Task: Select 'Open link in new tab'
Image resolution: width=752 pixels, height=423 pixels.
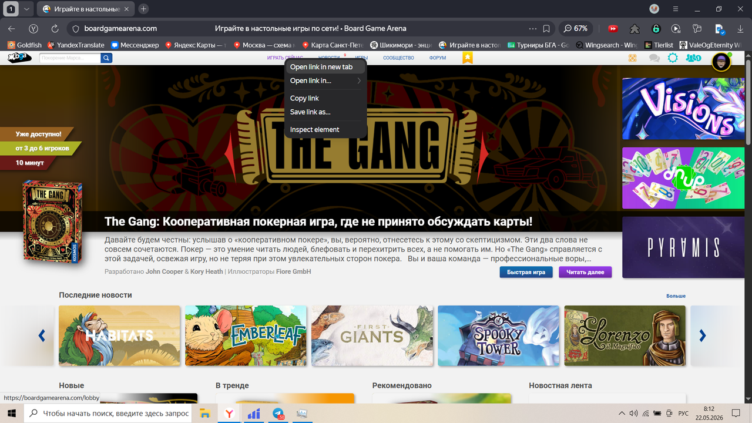Action: coord(325,67)
